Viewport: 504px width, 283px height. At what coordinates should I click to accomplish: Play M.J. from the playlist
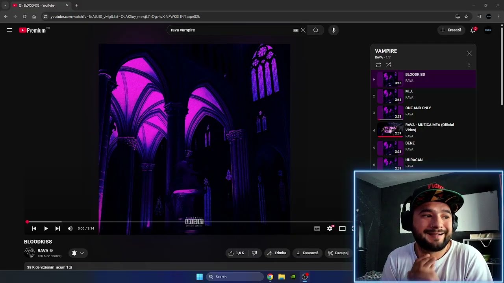click(x=423, y=95)
